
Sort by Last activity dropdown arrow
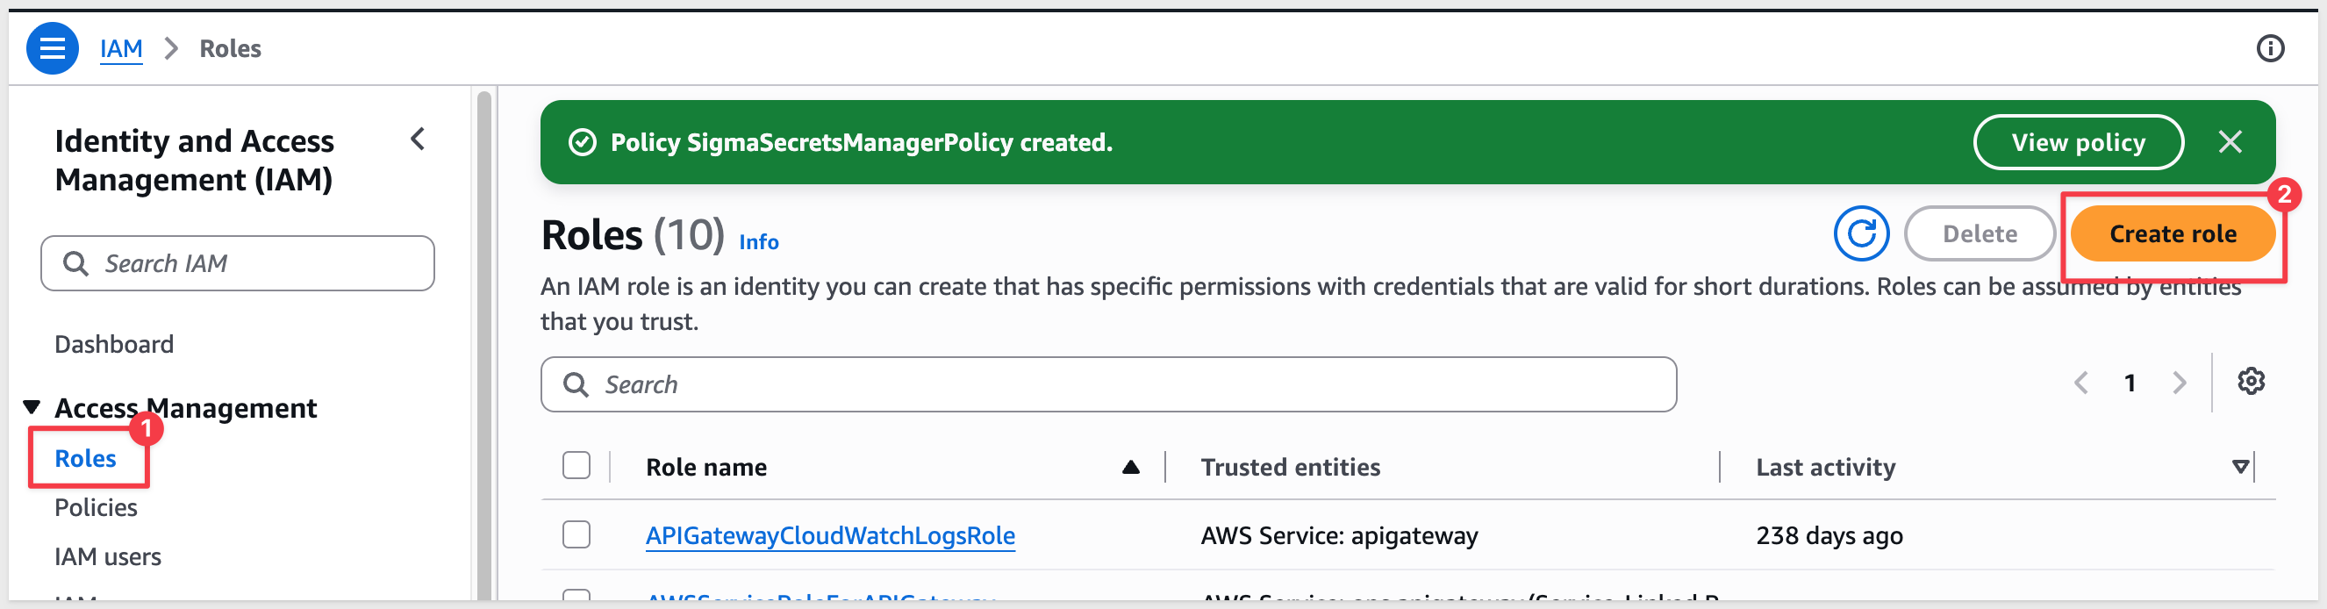[x=2239, y=467]
